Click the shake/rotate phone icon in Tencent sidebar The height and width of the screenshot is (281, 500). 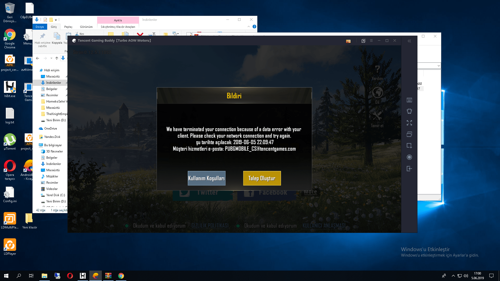pyautogui.click(x=409, y=111)
